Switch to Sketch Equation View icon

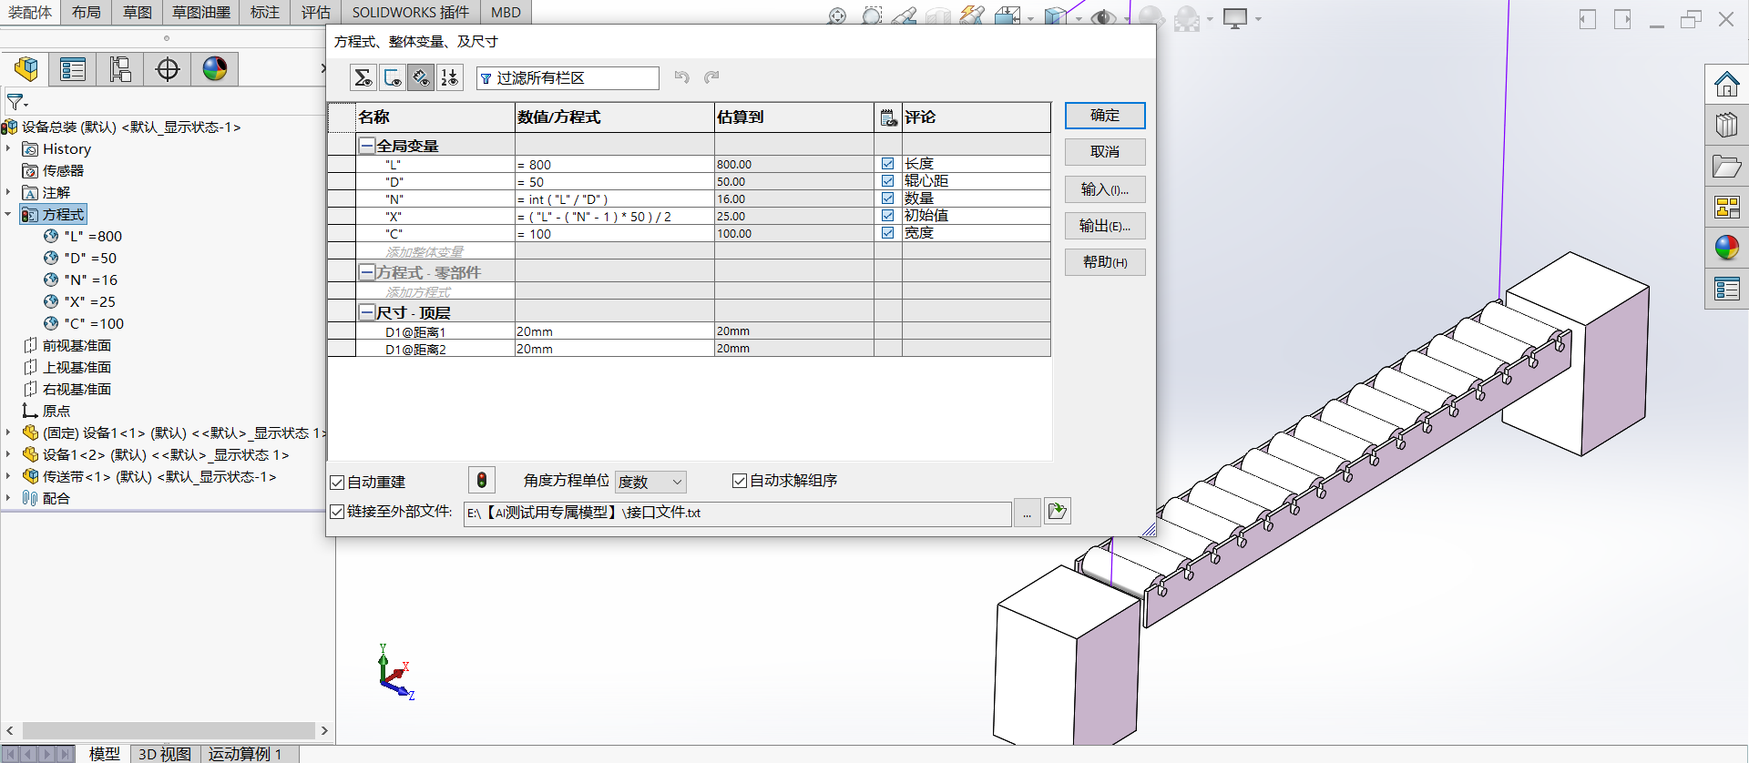click(392, 77)
